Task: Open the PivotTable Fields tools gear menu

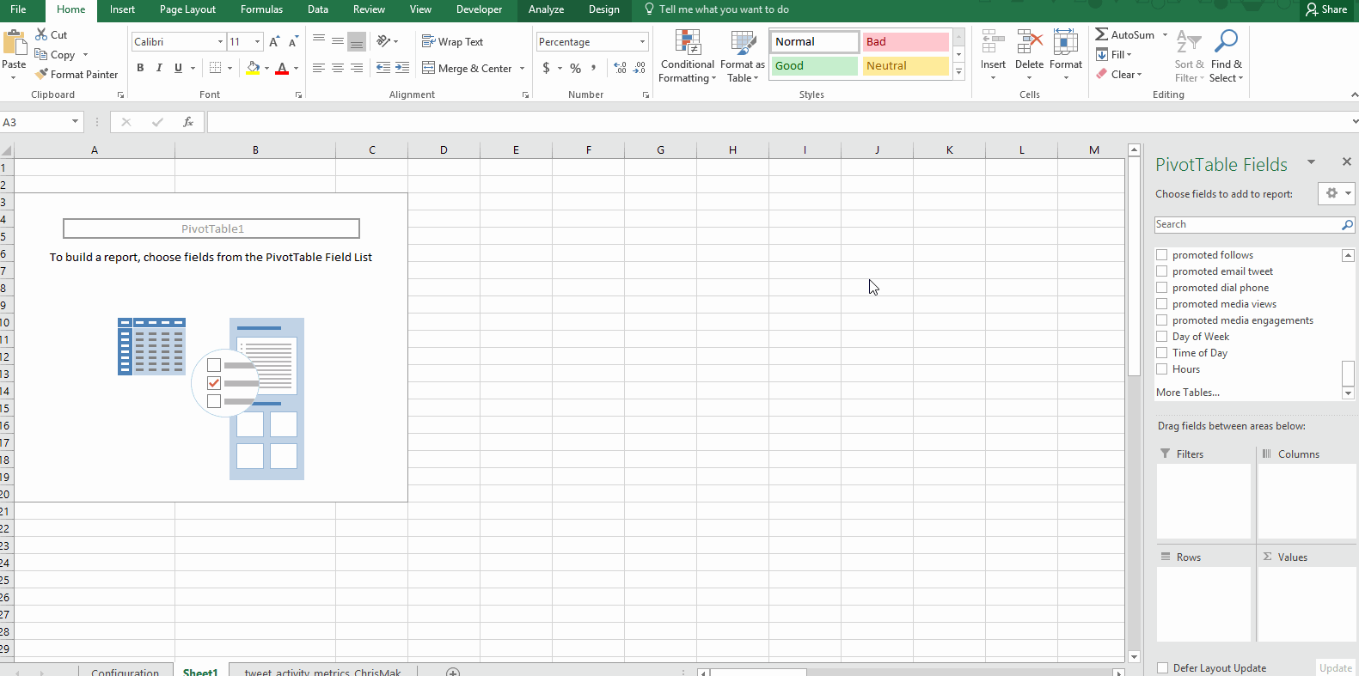Action: tap(1336, 193)
